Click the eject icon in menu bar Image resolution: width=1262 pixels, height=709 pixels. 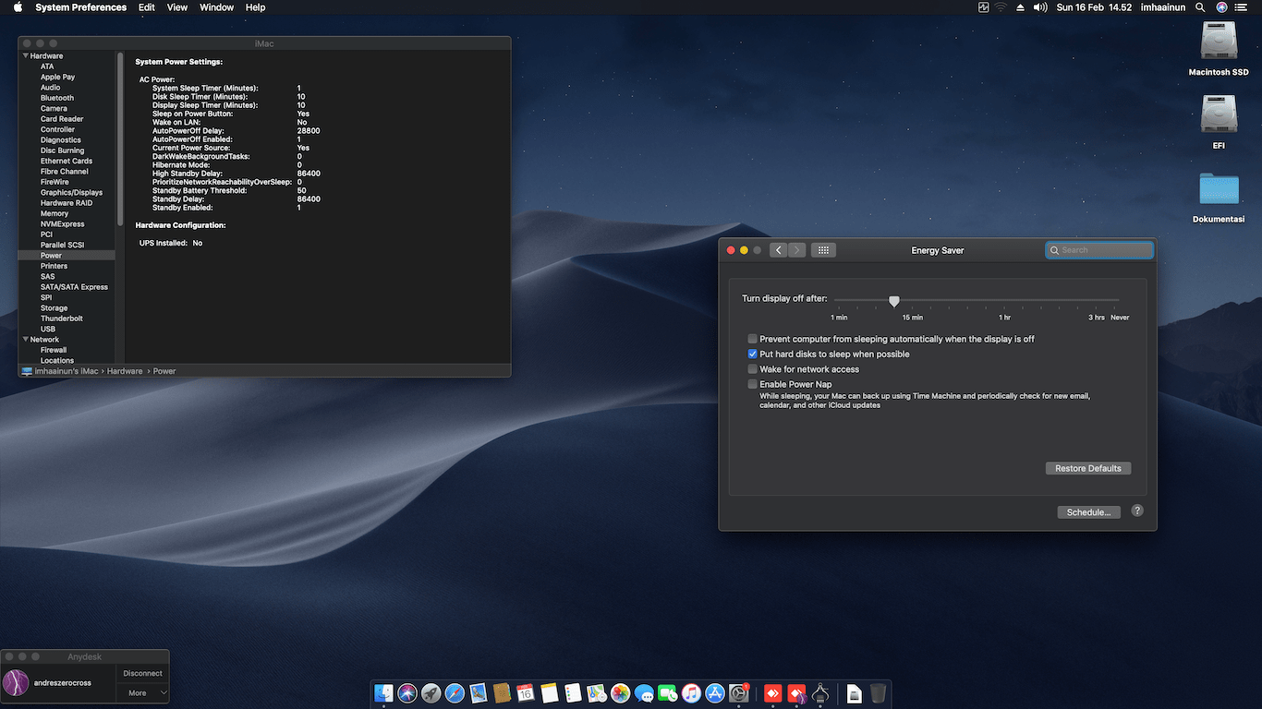(x=1020, y=7)
